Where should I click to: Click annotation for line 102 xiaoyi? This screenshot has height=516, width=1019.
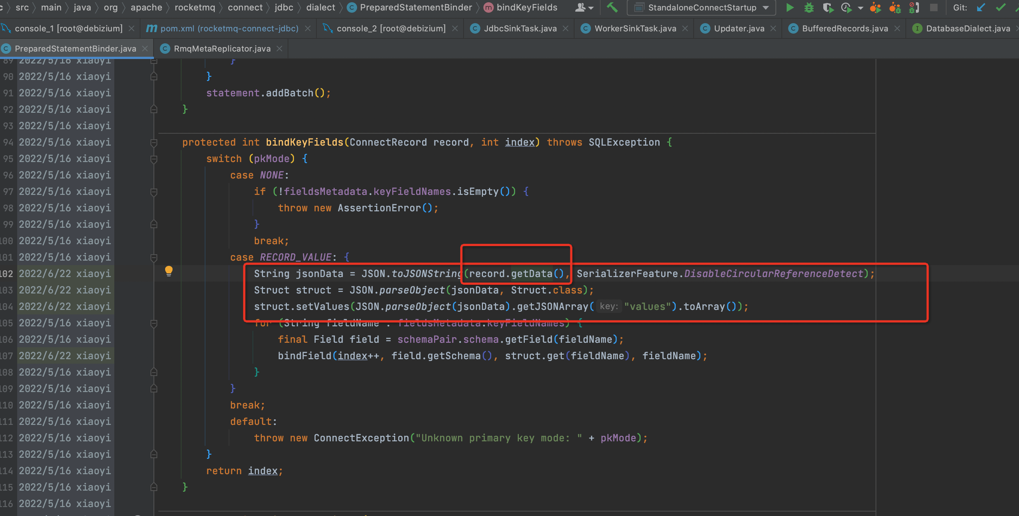(65, 274)
